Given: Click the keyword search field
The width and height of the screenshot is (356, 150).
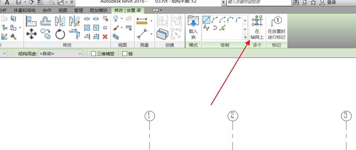Looking at the screenshot, I should pyautogui.click(x=259, y=2).
